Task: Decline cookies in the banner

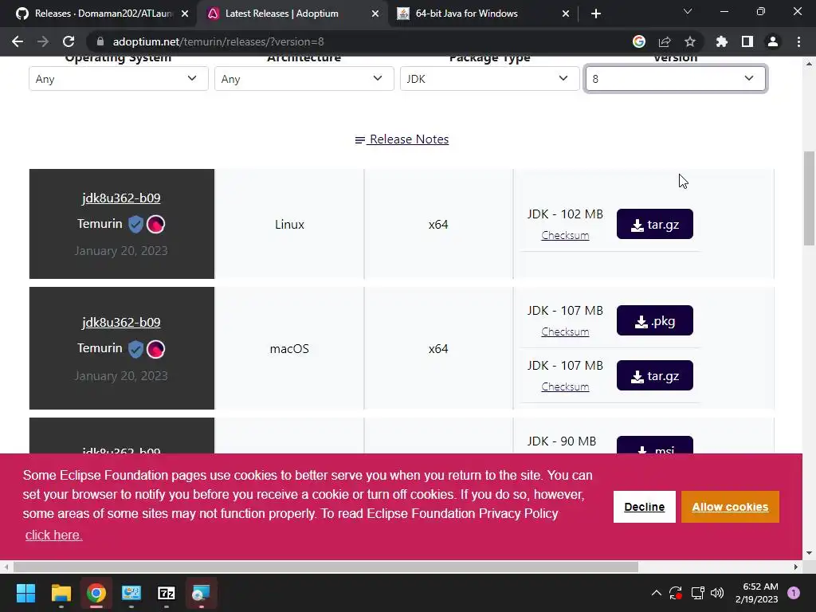Action: click(x=644, y=507)
